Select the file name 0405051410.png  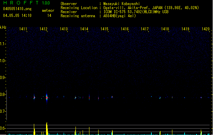(x=17, y=9)
